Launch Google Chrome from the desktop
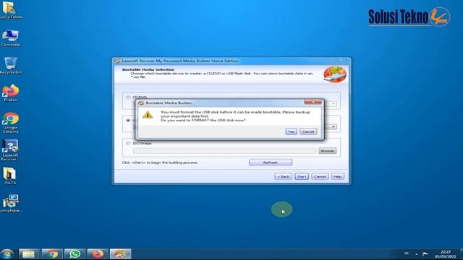The image size is (463, 260). pyautogui.click(x=10, y=123)
